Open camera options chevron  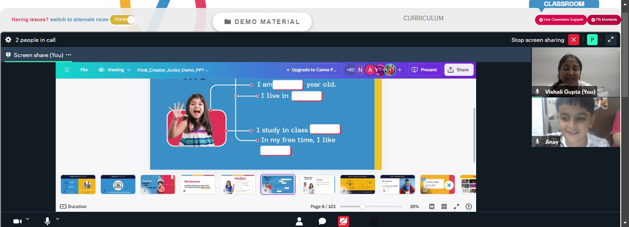(28, 219)
